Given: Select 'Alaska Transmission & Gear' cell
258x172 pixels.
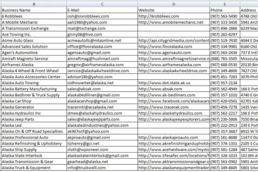Looking at the screenshot, I should pyautogui.click(x=34, y=162).
